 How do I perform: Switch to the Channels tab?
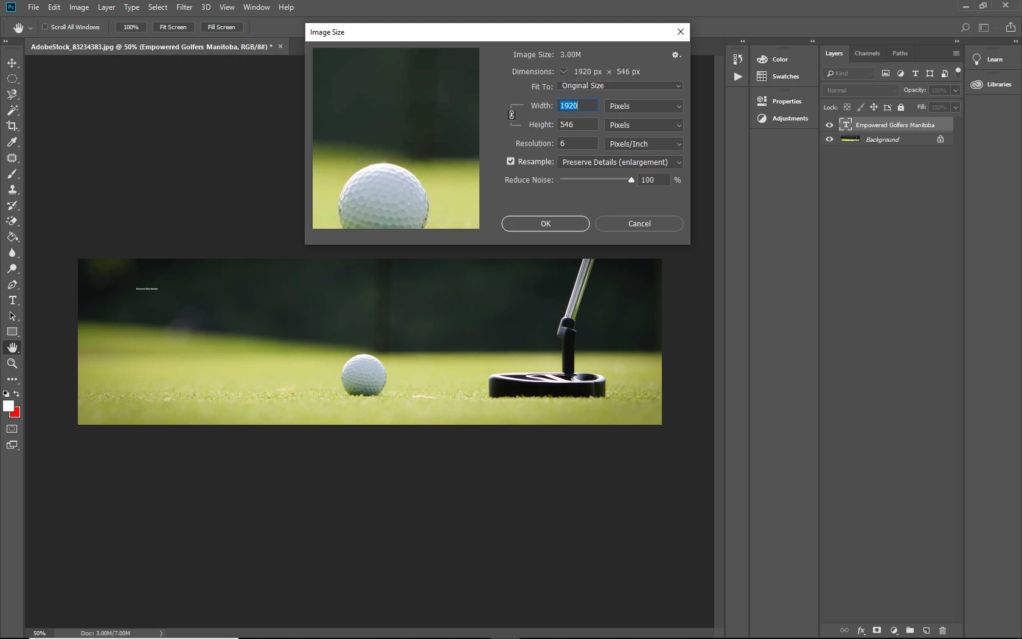(867, 54)
